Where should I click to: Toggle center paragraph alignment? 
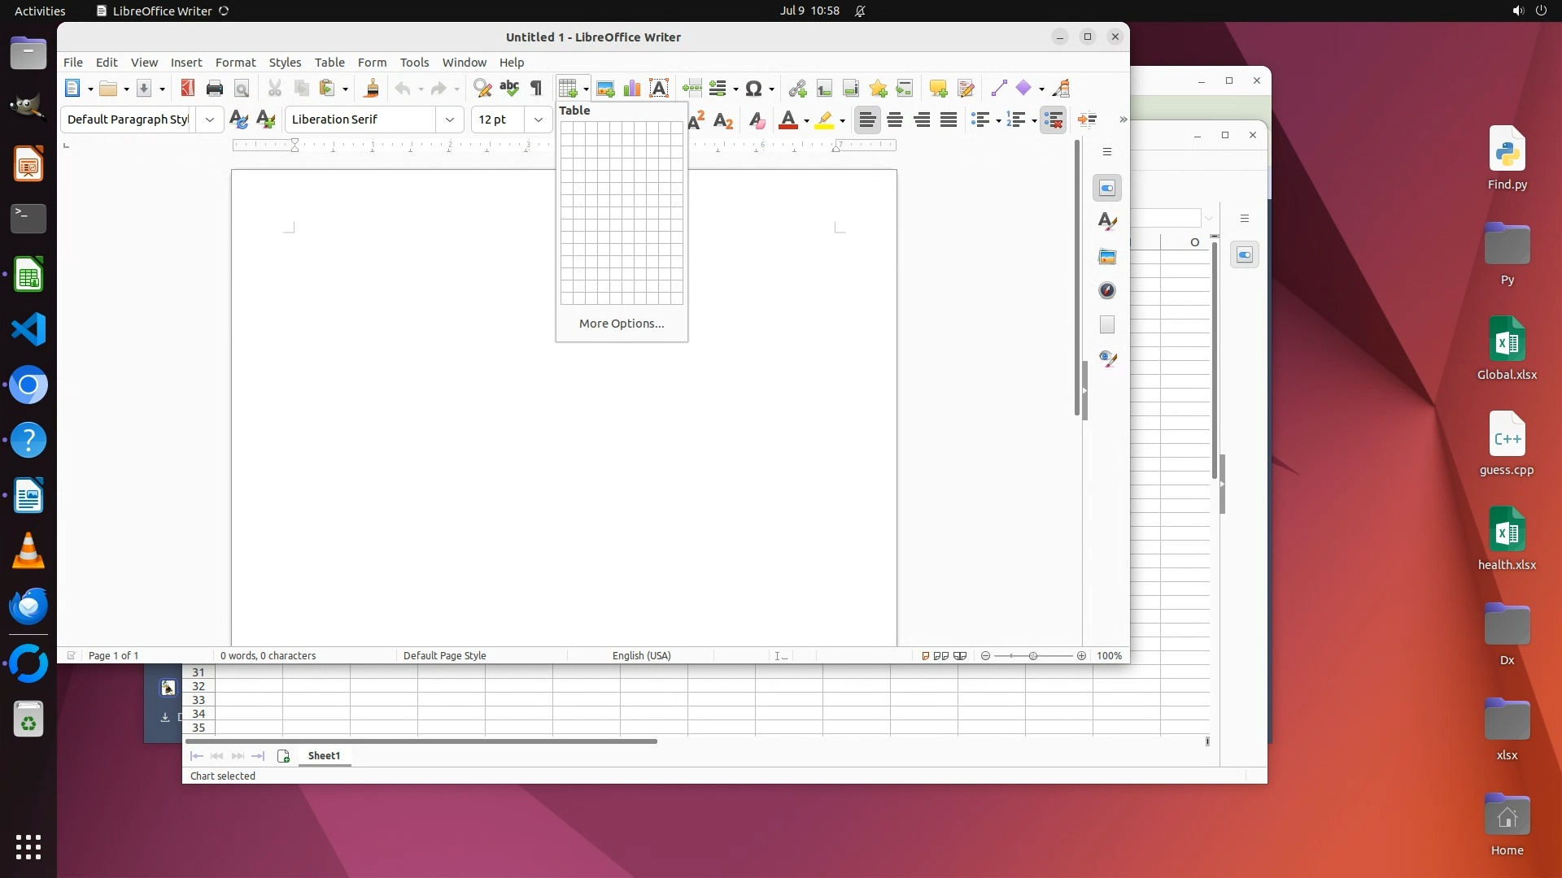pyautogui.click(x=895, y=120)
